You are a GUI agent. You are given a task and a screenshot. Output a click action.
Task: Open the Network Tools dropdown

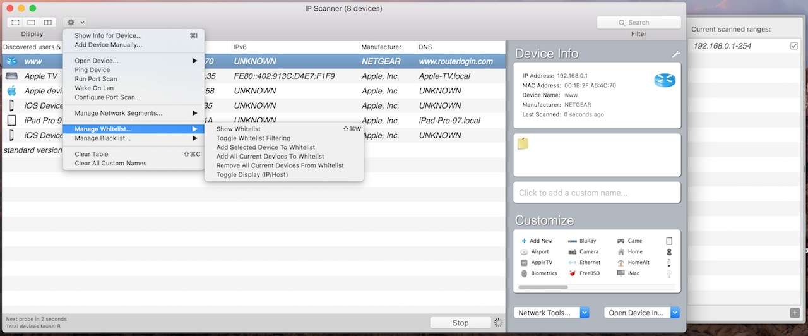[x=552, y=313]
